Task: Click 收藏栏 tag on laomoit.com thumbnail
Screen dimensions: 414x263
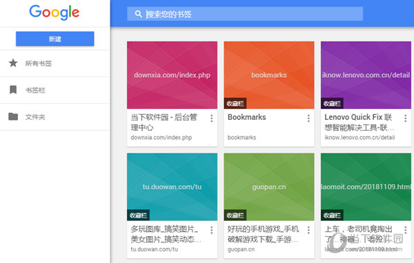Action: point(332,215)
